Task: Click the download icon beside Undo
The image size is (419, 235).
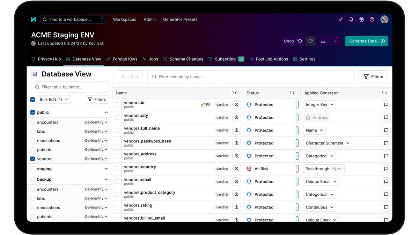Action: coord(323,41)
